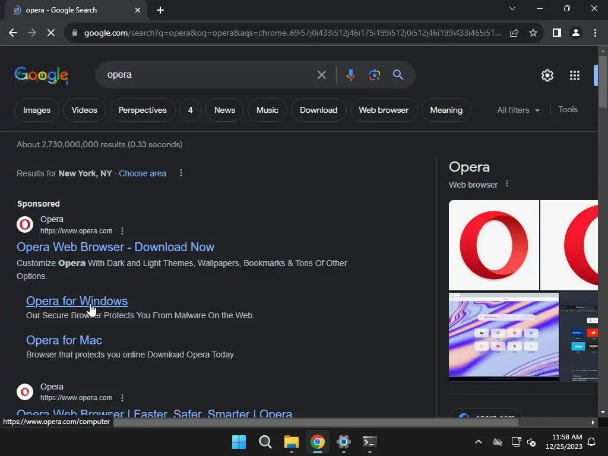608x456 pixels.
Task: Open the search Tools options
Action: (x=568, y=110)
